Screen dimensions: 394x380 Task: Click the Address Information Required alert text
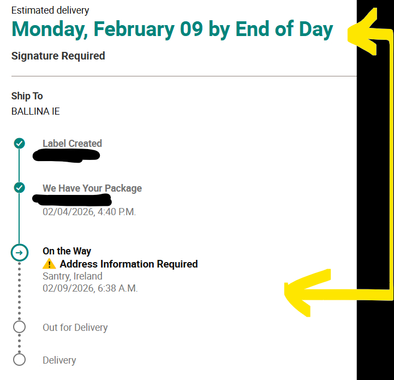(129, 264)
